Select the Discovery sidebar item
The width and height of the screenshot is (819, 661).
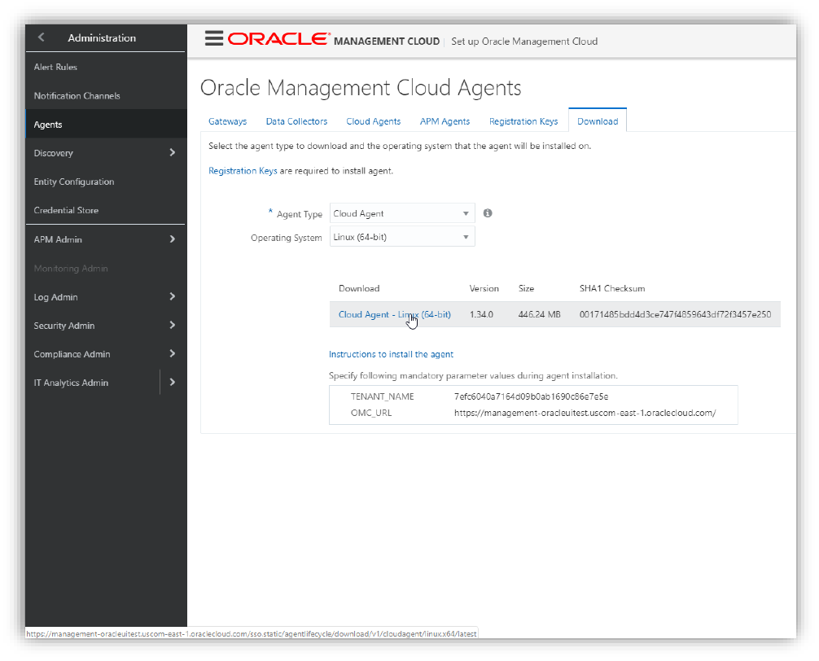click(x=53, y=153)
